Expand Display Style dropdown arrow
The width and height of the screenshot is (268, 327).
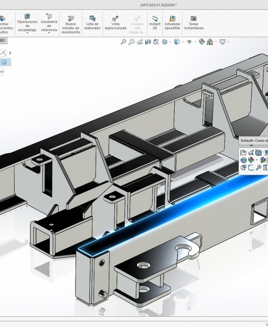[x=183, y=42]
